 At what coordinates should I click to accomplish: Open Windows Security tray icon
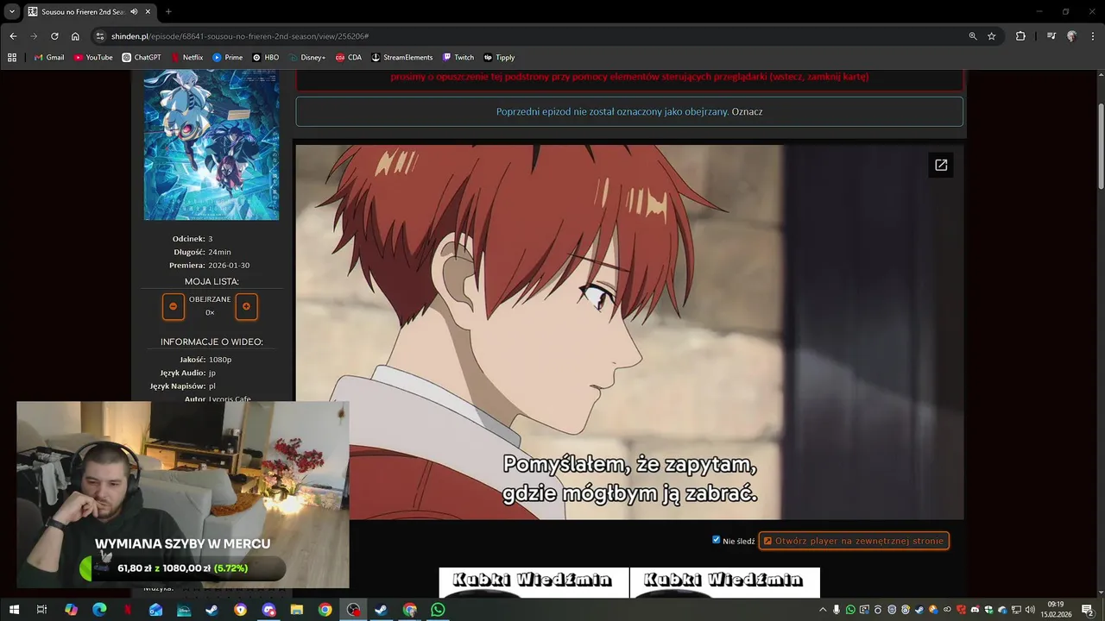click(x=988, y=610)
